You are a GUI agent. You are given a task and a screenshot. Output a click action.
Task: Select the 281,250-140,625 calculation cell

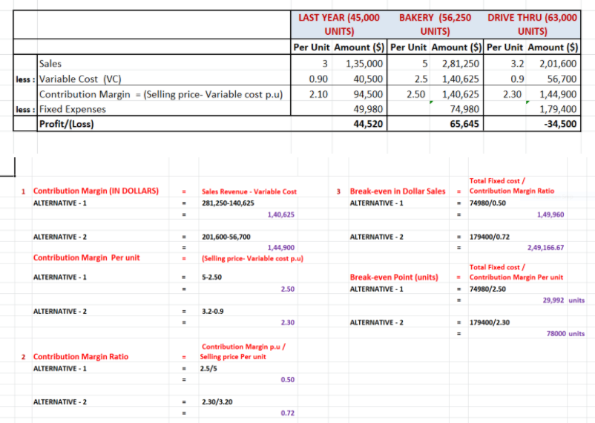click(x=228, y=203)
